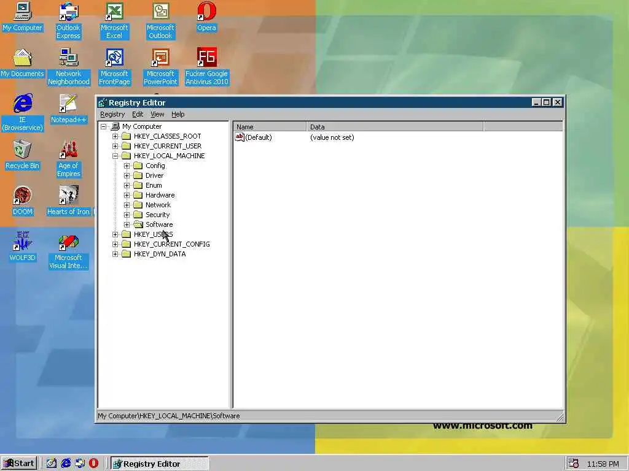
Task: Click the Registry Editor title bar icon
Action: (x=103, y=102)
